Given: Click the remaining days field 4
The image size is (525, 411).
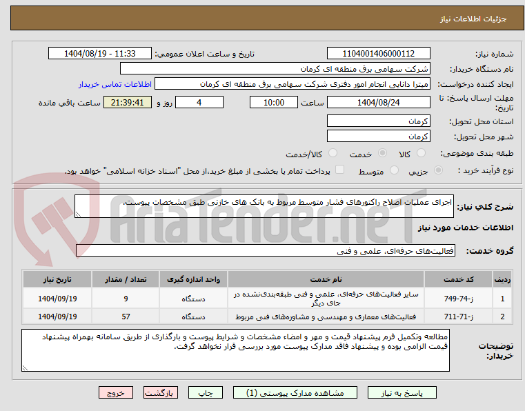Looking at the screenshot, I should click(x=199, y=102).
